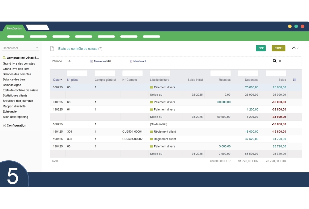Open Brouillard des journaux from the sidebar

coord(18,101)
